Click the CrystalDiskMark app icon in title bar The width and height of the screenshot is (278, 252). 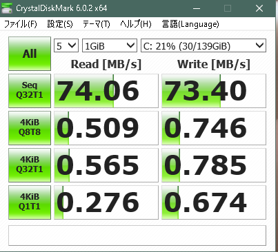(7, 8)
